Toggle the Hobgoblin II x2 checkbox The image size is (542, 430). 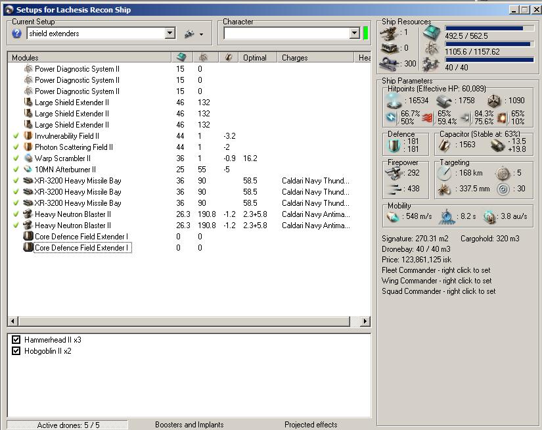tap(16, 351)
